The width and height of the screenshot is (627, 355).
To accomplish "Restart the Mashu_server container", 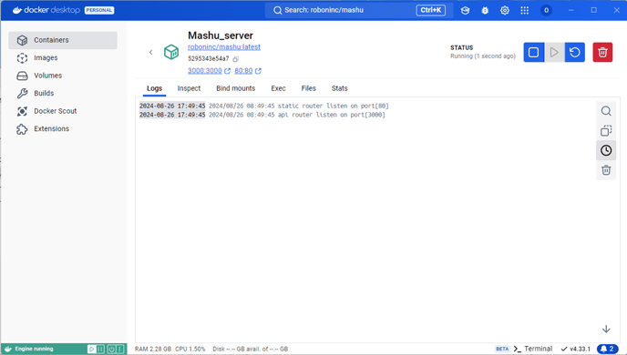I will pos(575,52).
